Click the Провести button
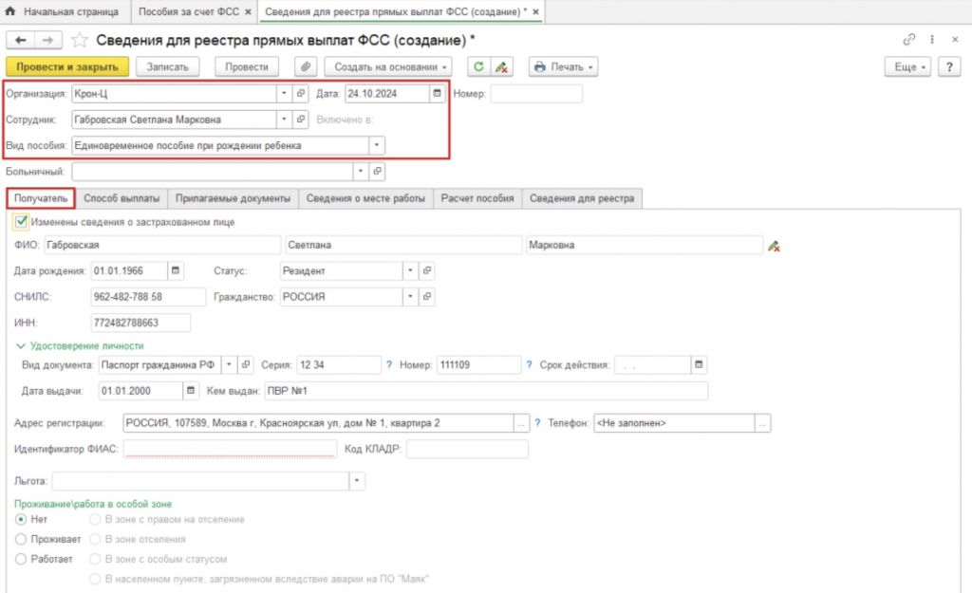972x593 pixels. point(246,67)
